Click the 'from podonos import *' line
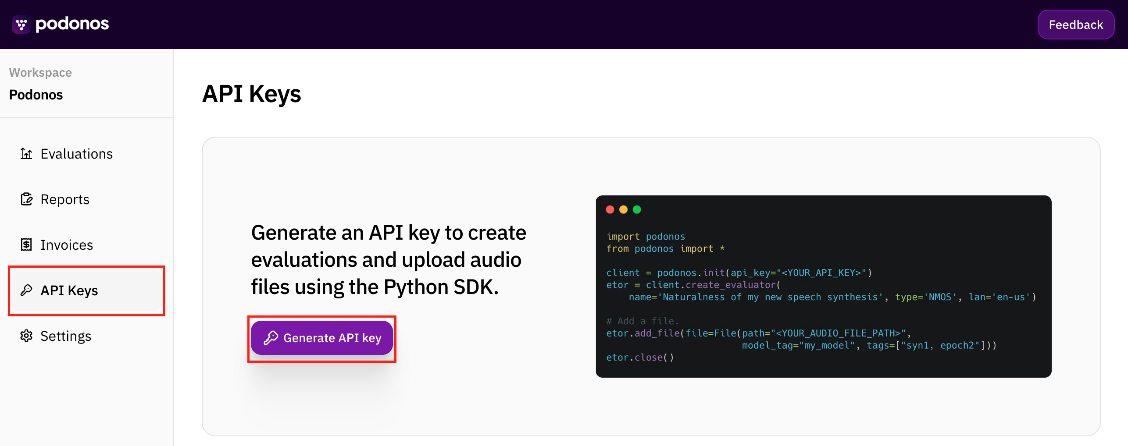The height and width of the screenshot is (446, 1128). [x=665, y=249]
